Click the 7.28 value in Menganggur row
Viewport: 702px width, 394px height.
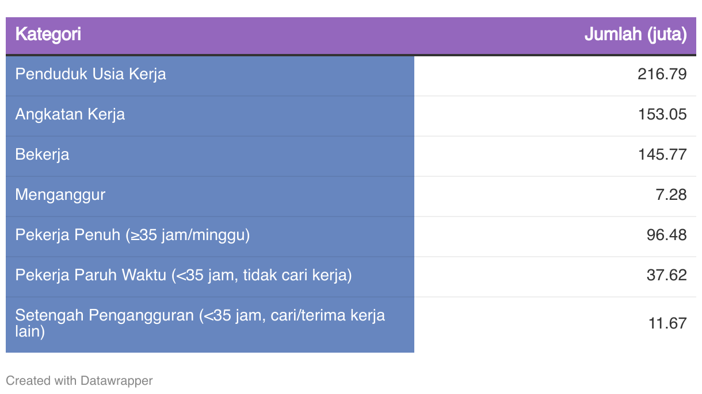(x=671, y=195)
